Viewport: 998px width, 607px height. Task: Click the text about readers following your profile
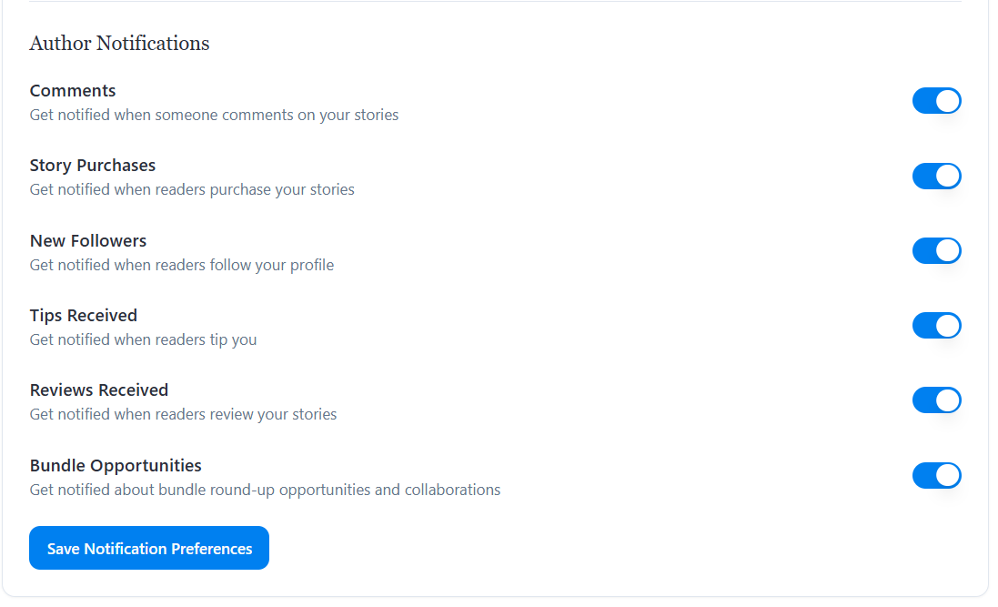coord(182,266)
